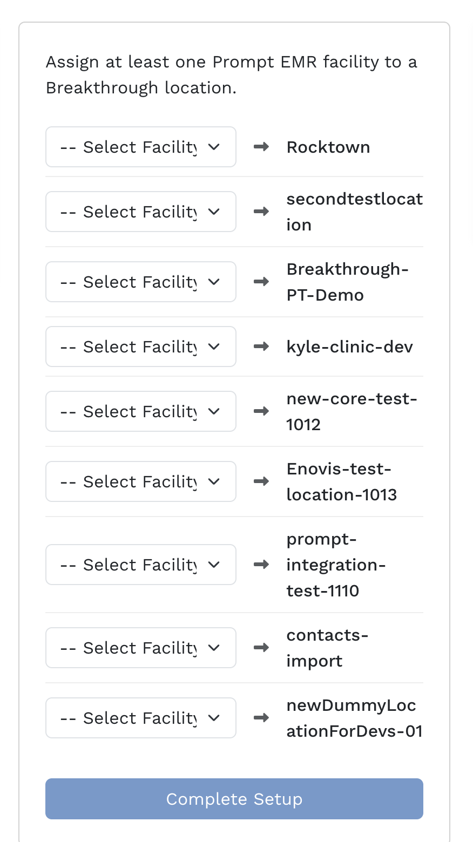The height and width of the screenshot is (842, 473).
Task: Click the arrow icon beside Rocktown
Action: pos(261,147)
